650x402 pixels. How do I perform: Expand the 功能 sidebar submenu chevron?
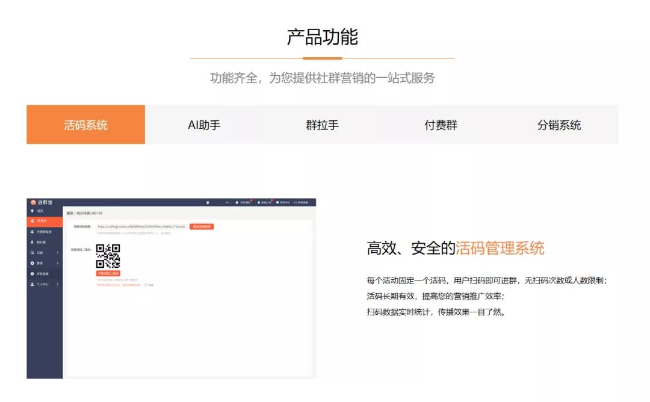click(x=56, y=254)
